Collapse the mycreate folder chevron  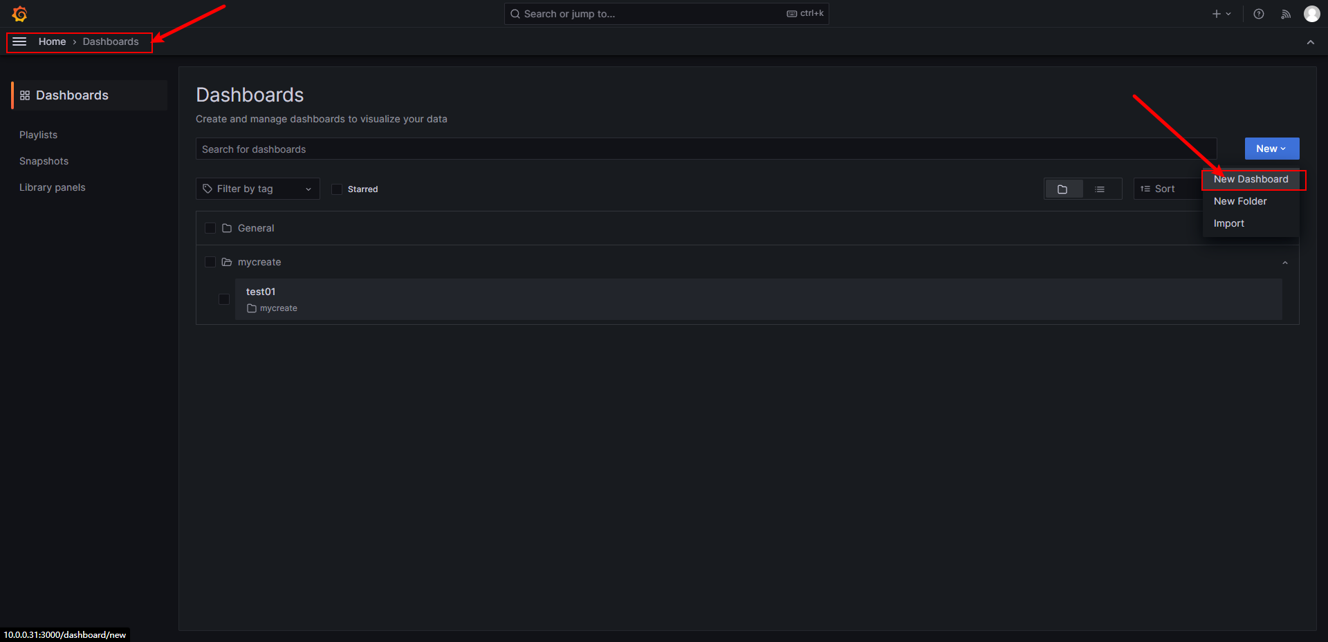(x=1285, y=263)
